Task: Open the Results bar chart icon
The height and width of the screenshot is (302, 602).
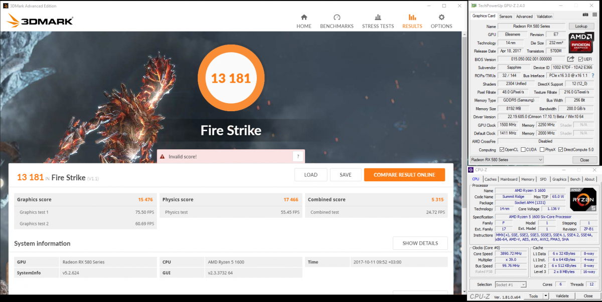Action: point(412,17)
